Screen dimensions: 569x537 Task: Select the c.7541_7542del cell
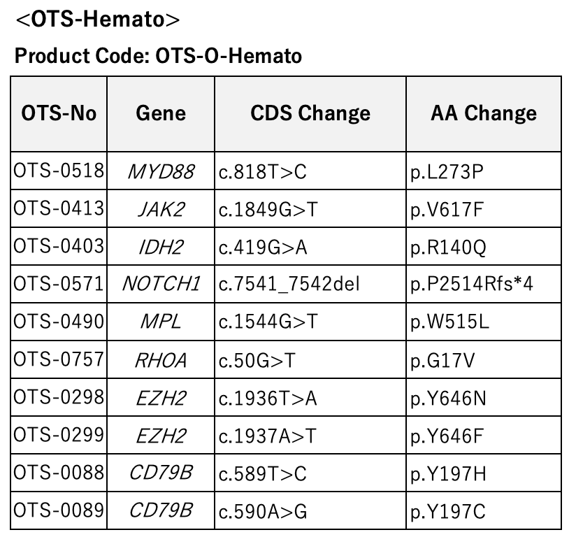click(x=310, y=284)
